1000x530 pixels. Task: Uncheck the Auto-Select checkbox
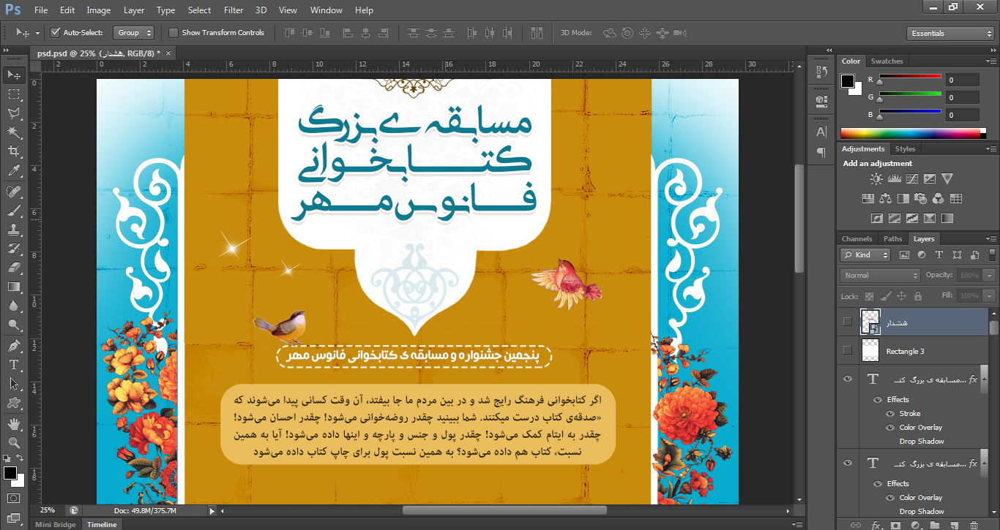click(55, 33)
